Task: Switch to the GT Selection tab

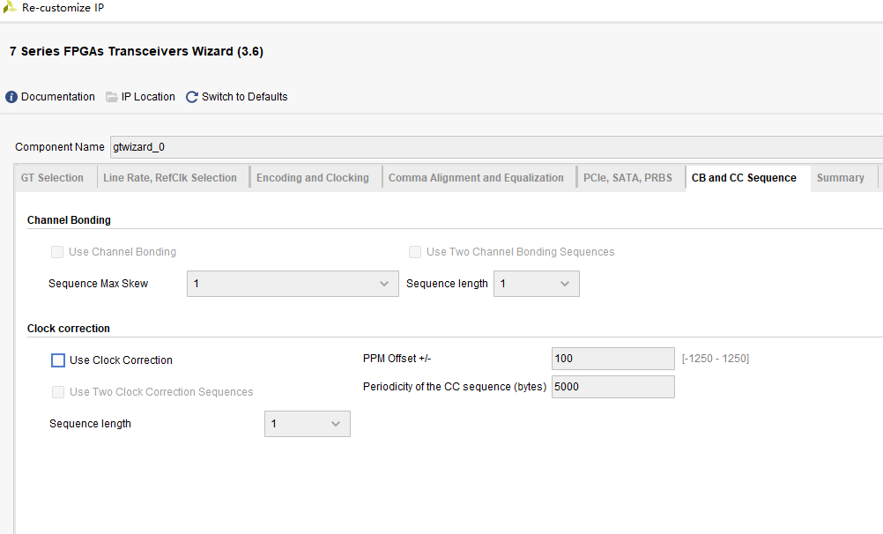Action: tap(52, 178)
